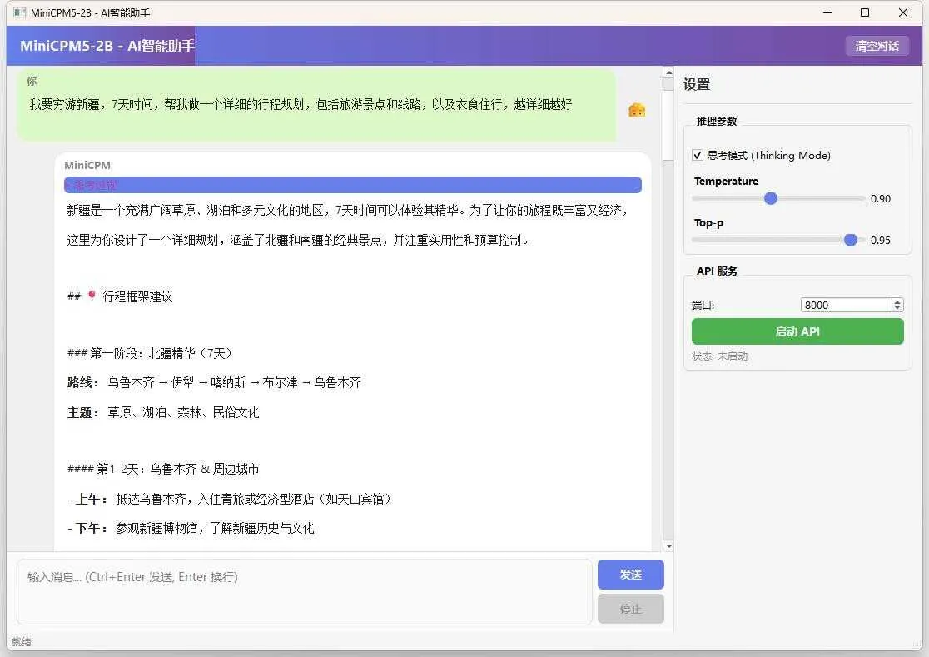This screenshot has width=929, height=657.
Task: Click the 路线 line with 乌鲁木齐 → 伊犁
Action: point(214,383)
